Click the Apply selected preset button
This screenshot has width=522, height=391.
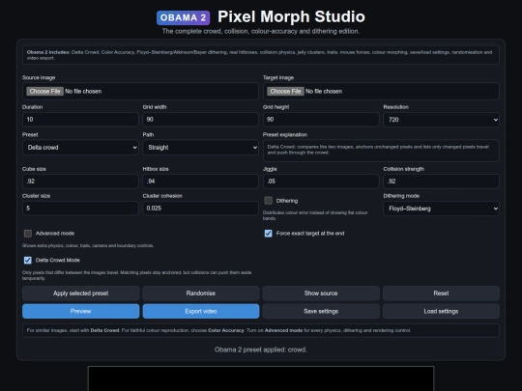[81, 293]
